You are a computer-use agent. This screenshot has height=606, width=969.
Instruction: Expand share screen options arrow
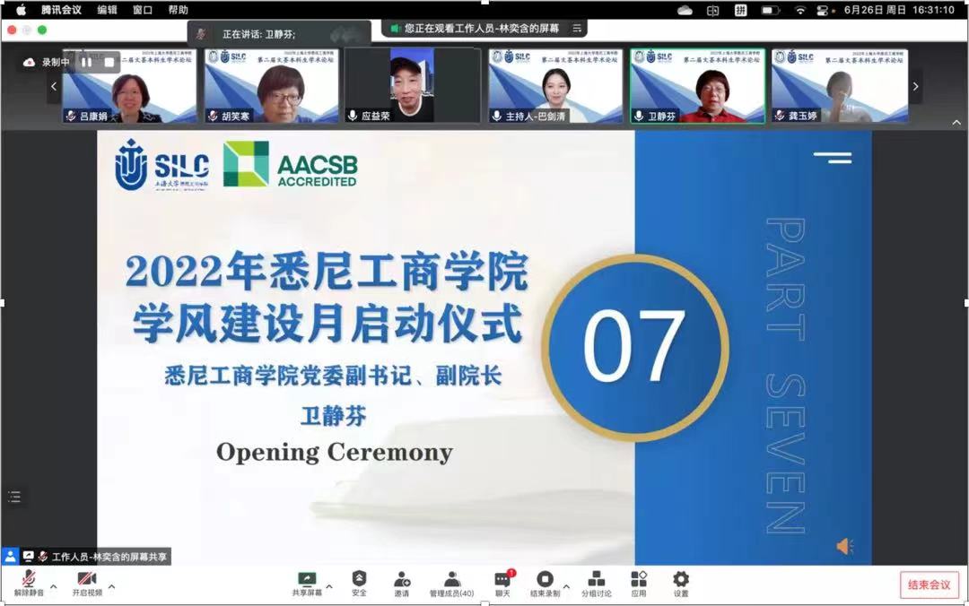[328, 587]
